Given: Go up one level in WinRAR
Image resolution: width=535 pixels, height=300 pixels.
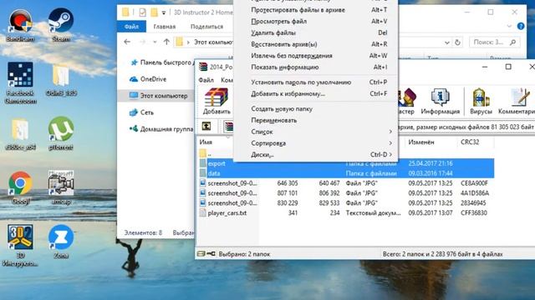Looking at the screenshot, I should pos(206,126).
